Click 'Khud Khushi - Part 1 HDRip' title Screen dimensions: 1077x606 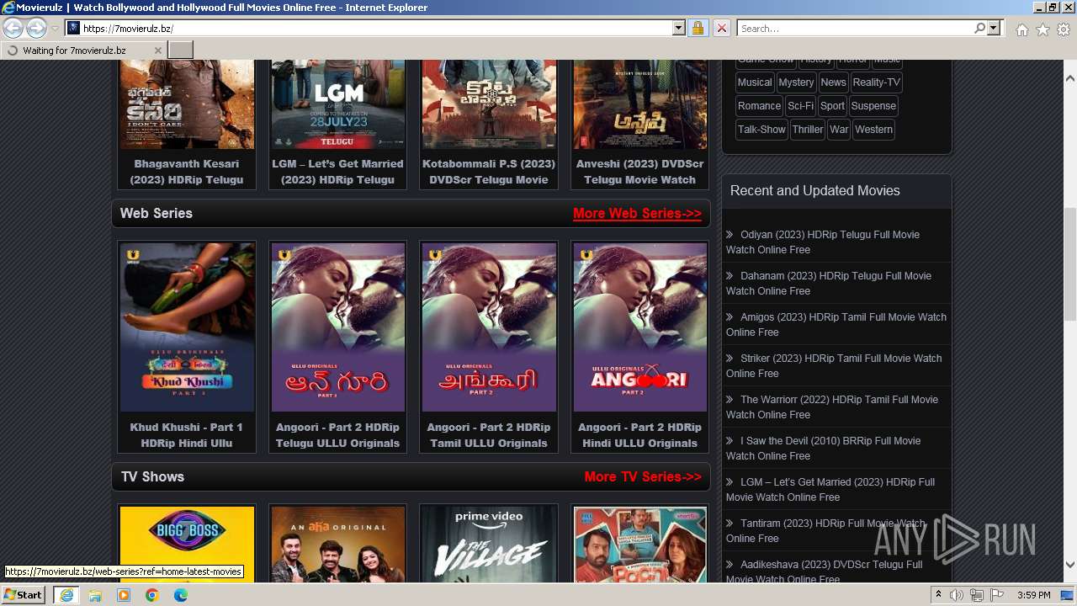click(187, 435)
